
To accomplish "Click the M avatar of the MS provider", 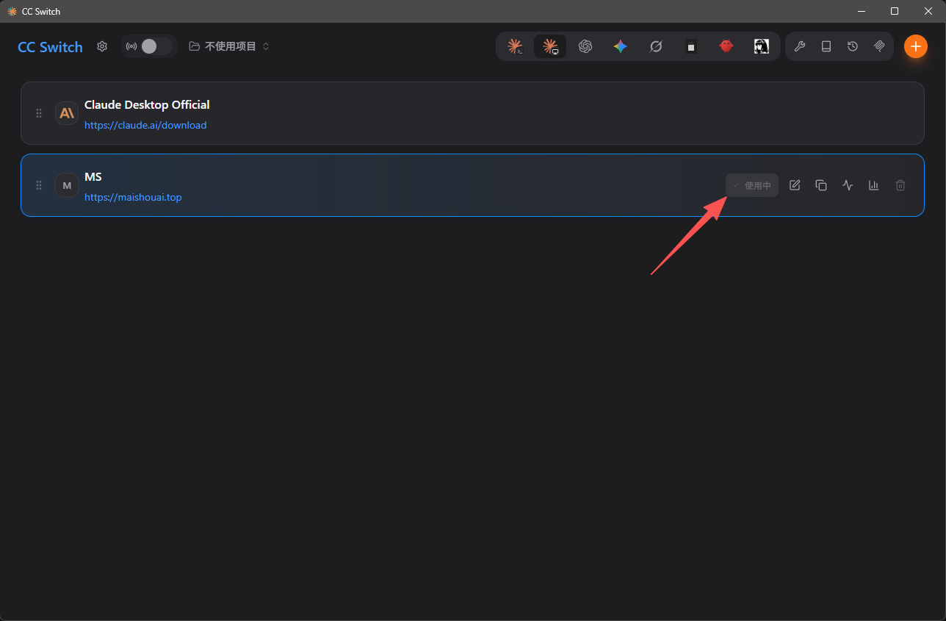I will click(x=67, y=185).
